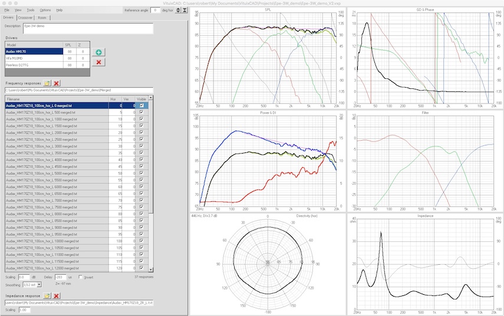This screenshot has width=504, height=316.
Task: Click the Filename column header
Action: [x=57, y=99]
